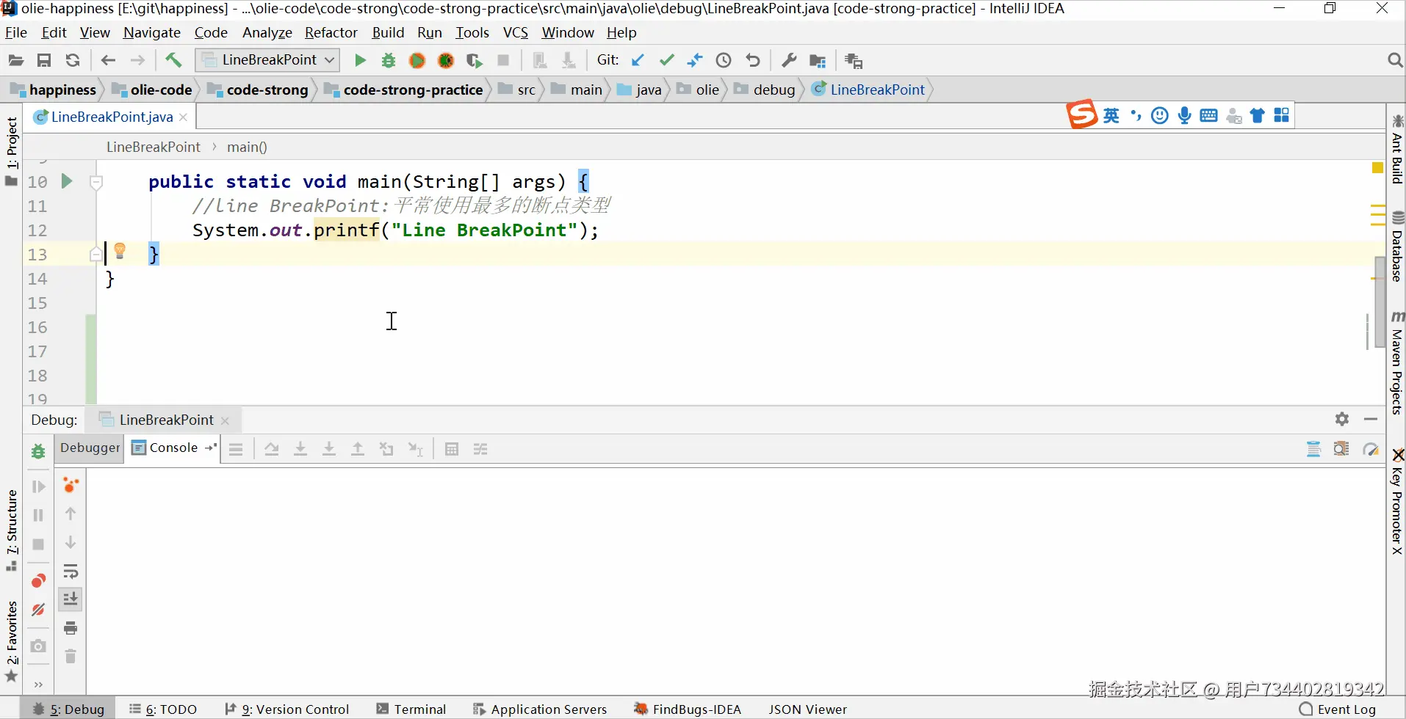This screenshot has height=719, width=1406.
Task: Click the Step Over icon in debugger toolbar
Action: (x=272, y=449)
